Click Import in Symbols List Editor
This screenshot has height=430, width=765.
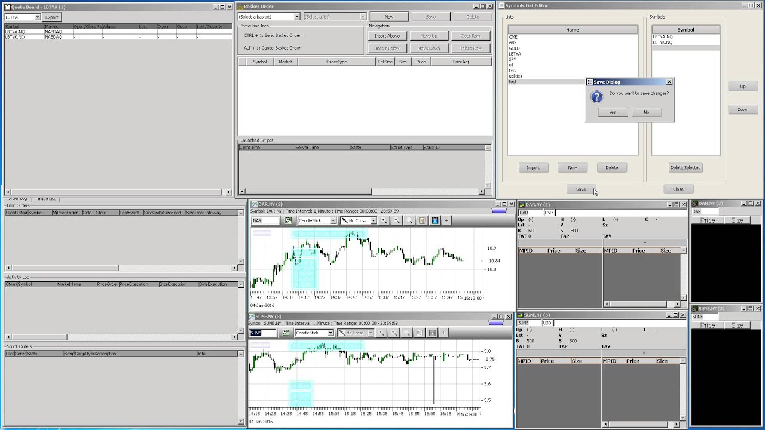tap(533, 168)
